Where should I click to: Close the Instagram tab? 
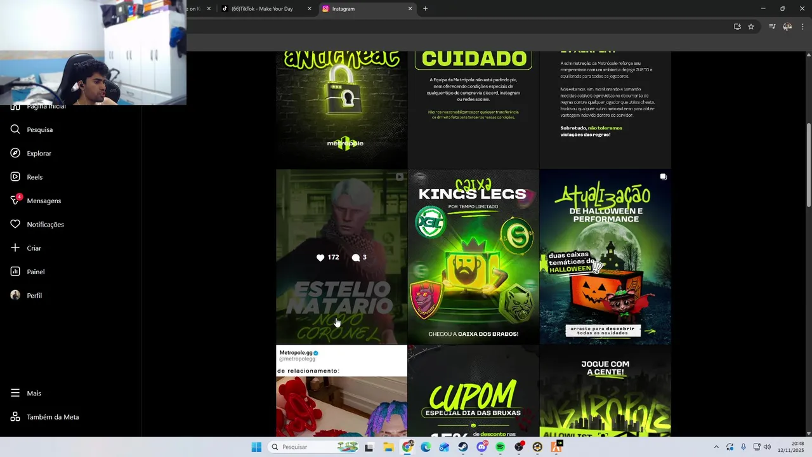tap(410, 9)
